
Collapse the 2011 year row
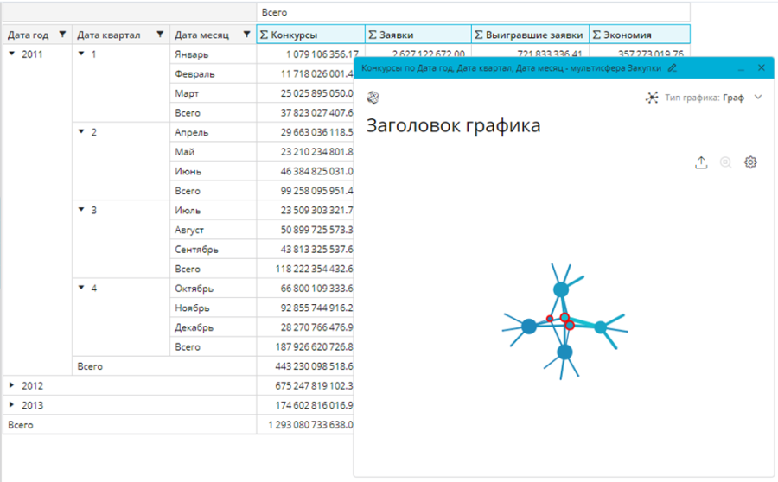[11, 54]
